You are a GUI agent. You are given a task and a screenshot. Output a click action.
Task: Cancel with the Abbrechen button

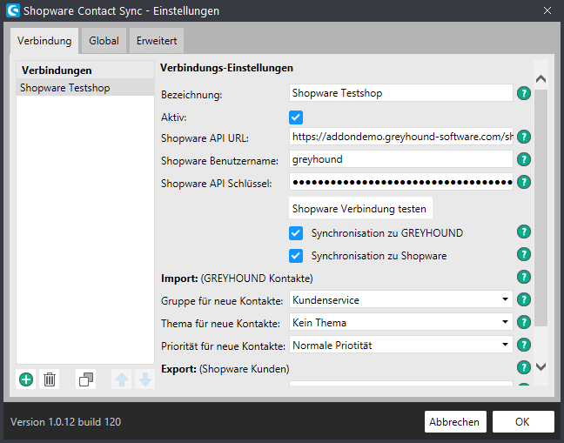tap(455, 421)
